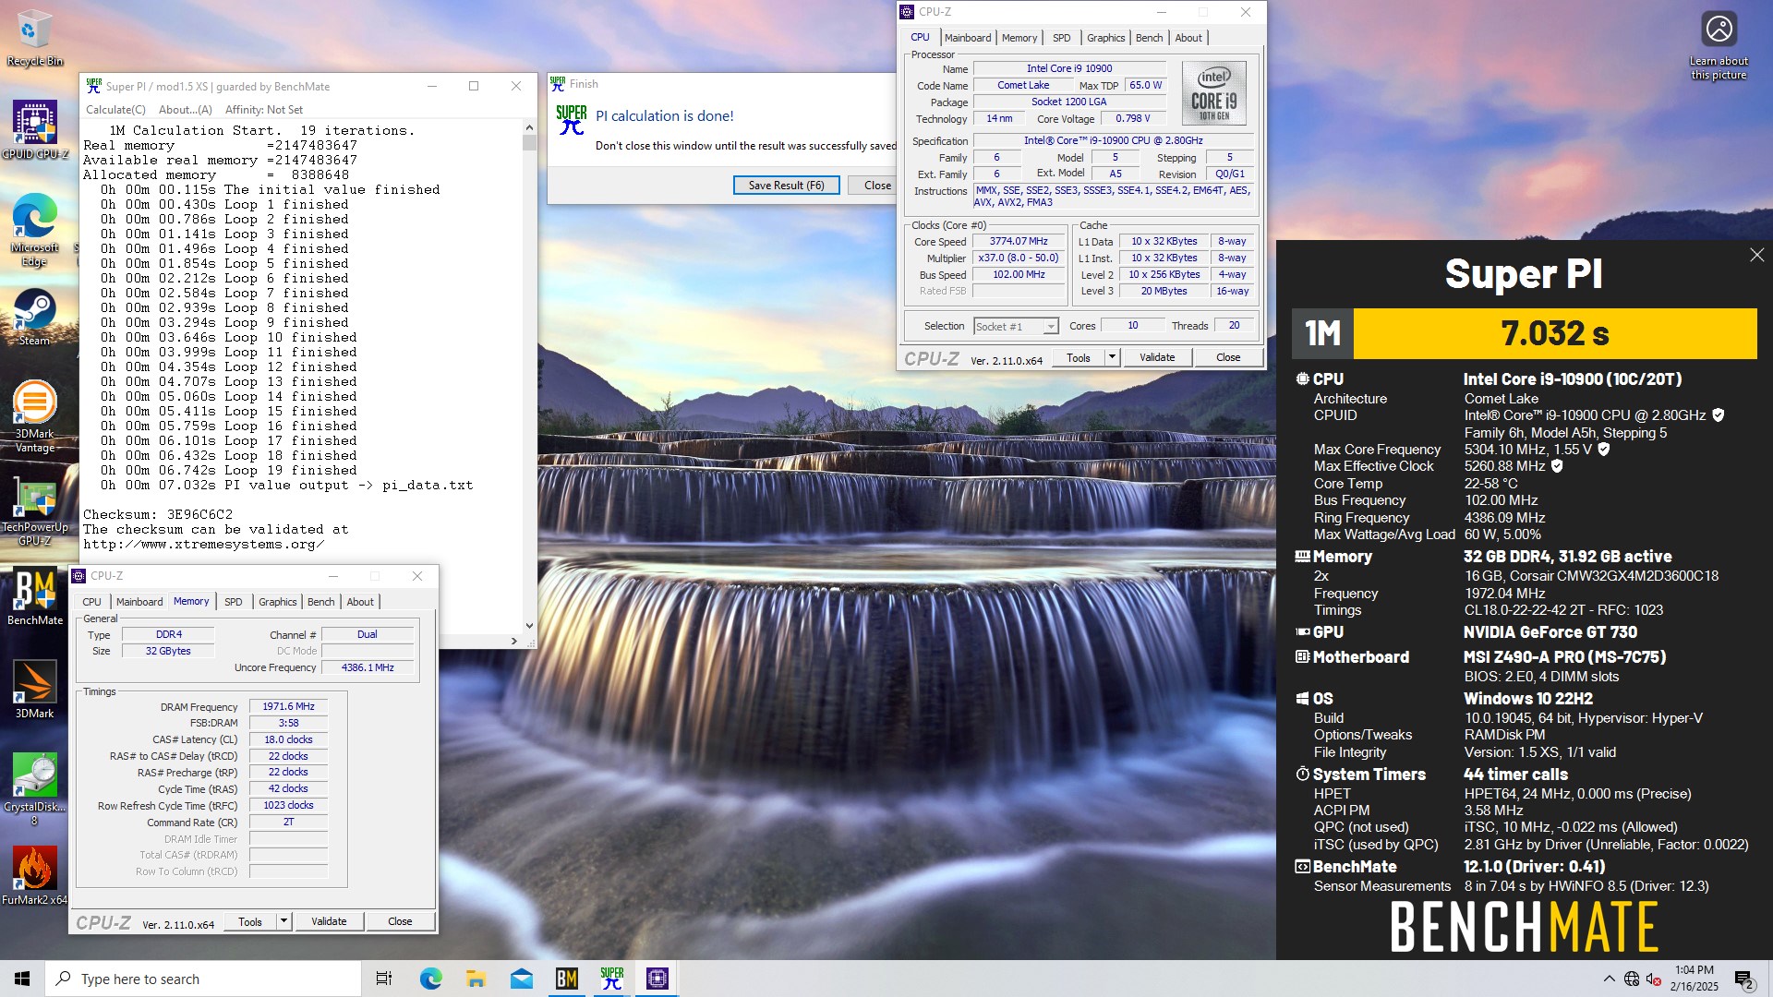Minimize the top CPU-Z window
The image size is (1773, 997).
(1162, 12)
